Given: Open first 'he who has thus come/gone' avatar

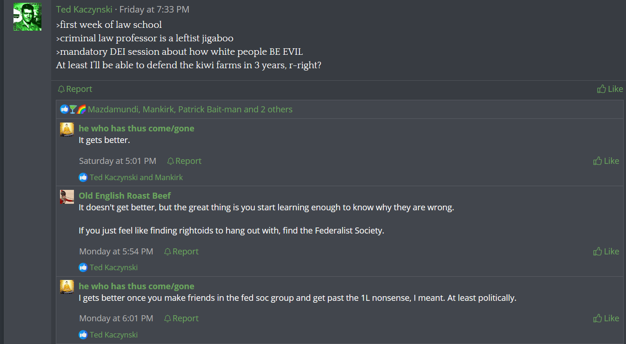Looking at the screenshot, I should click(x=67, y=130).
